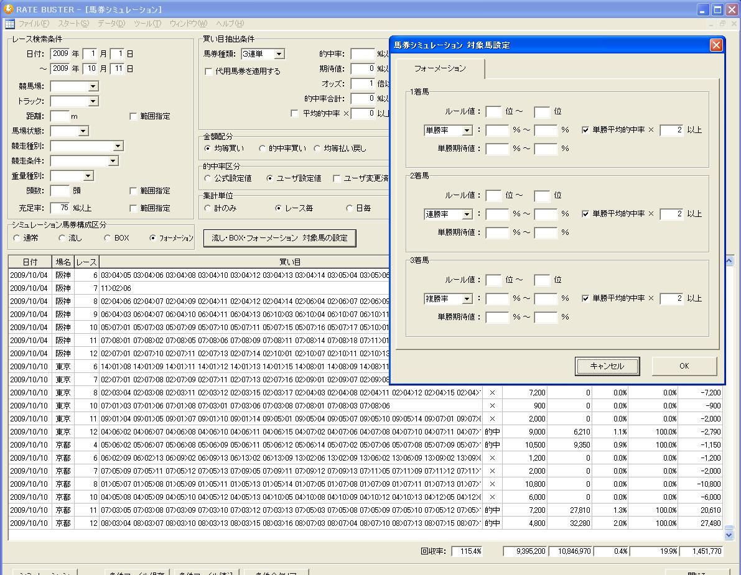Viewport: 741px width, 575px height.
Task: Select ユーザ設定値 radio button
Action: pyautogui.click(x=269, y=178)
